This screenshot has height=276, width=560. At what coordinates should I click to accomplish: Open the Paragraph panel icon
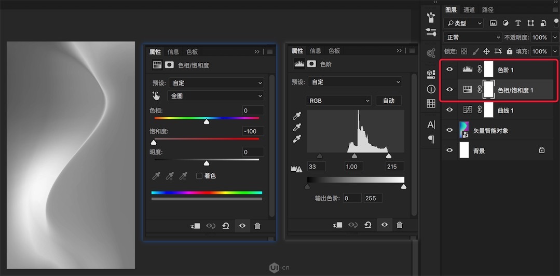point(431,139)
